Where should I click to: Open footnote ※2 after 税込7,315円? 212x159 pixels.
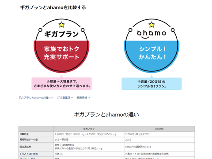click(115, 134)
